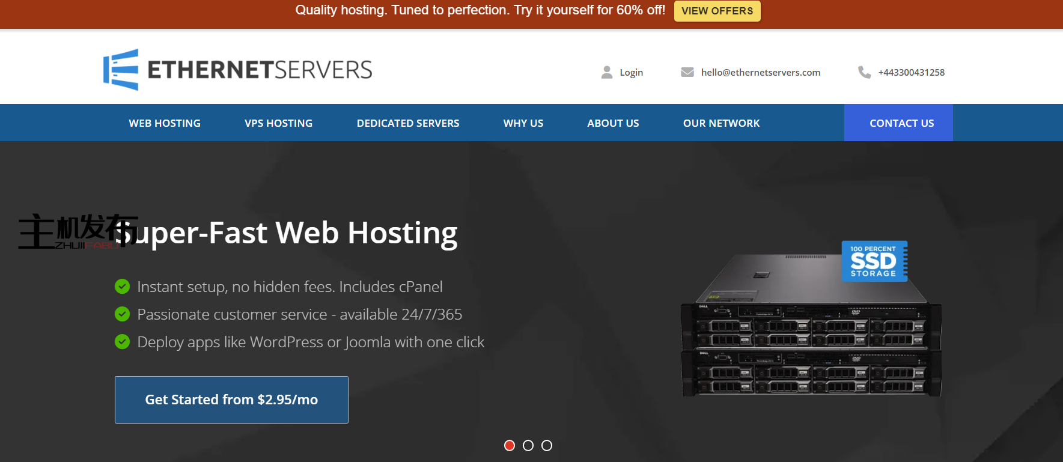Click the hello@ethernetservers.com email link
Image resolution: width=1063 pixels, height=462 pixels.
pos(760,72)
